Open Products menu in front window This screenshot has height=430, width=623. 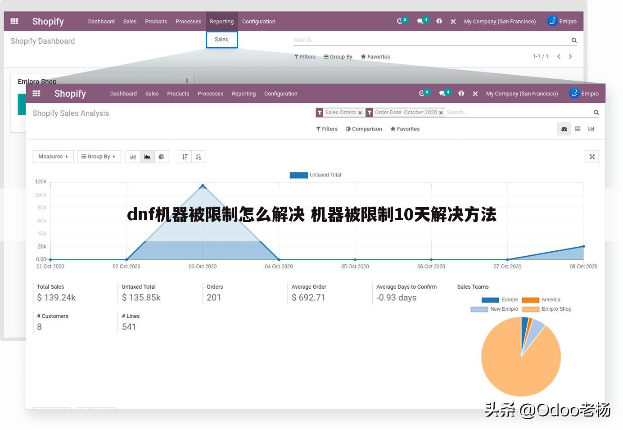(178, 94)
